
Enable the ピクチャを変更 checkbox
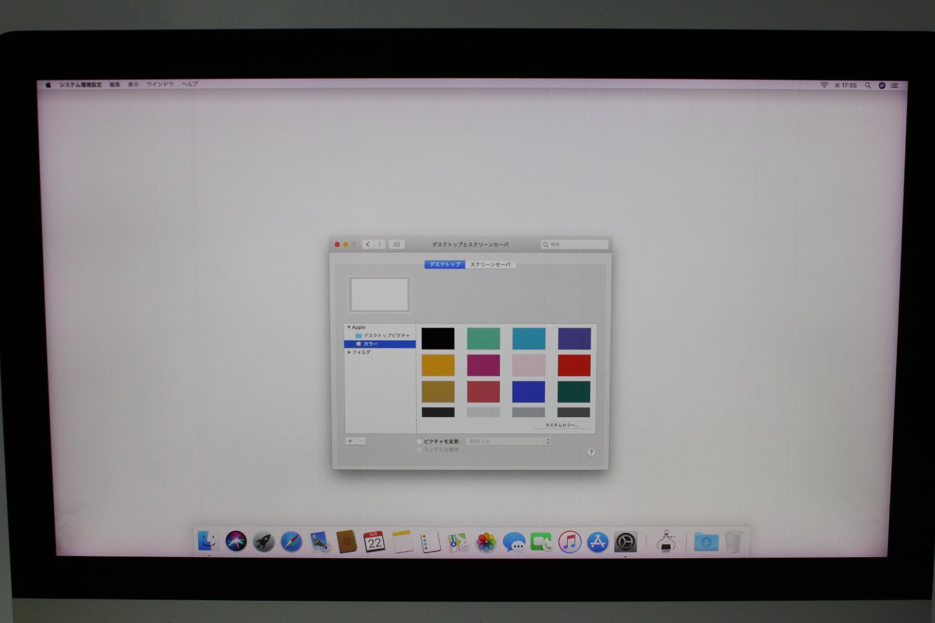[x=419, y=441]
